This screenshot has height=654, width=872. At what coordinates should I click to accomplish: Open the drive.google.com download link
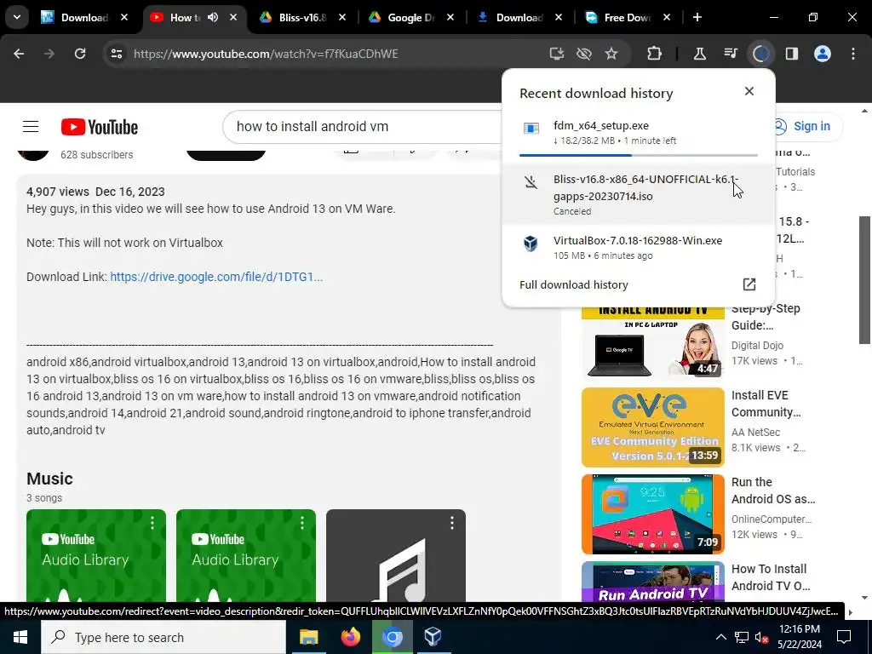[x=216, y=277]
